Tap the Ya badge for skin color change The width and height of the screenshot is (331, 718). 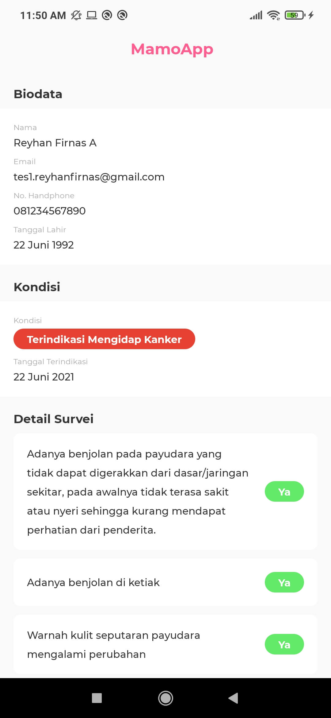284,644
